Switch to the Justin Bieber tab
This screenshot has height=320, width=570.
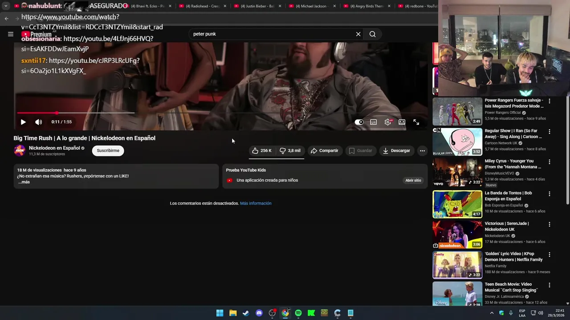click(x=257, y=6)
